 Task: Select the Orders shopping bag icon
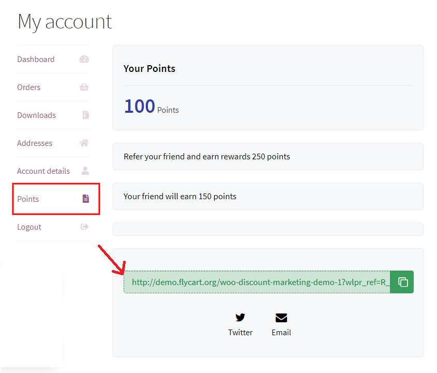[84, 87]
